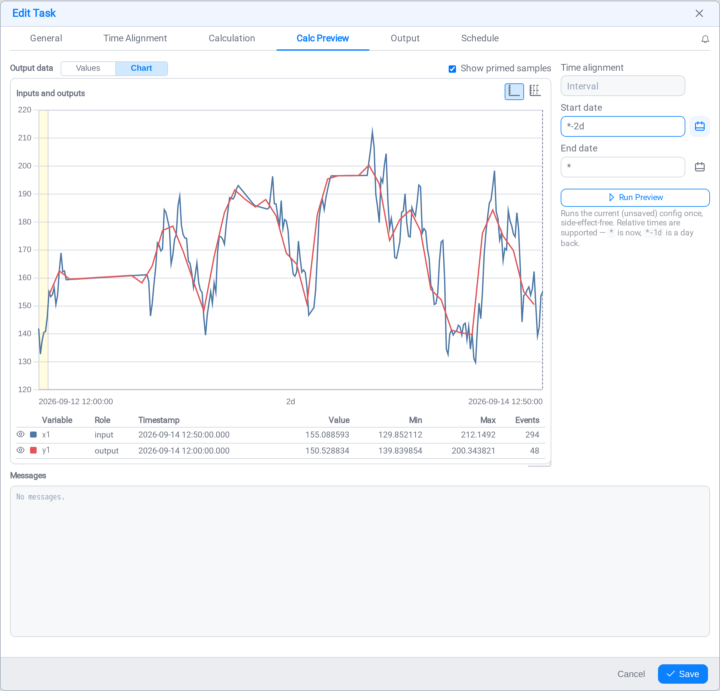720x691 pixels.
Task: Click x1 max 212.1492
Action: tap(478, 435)
